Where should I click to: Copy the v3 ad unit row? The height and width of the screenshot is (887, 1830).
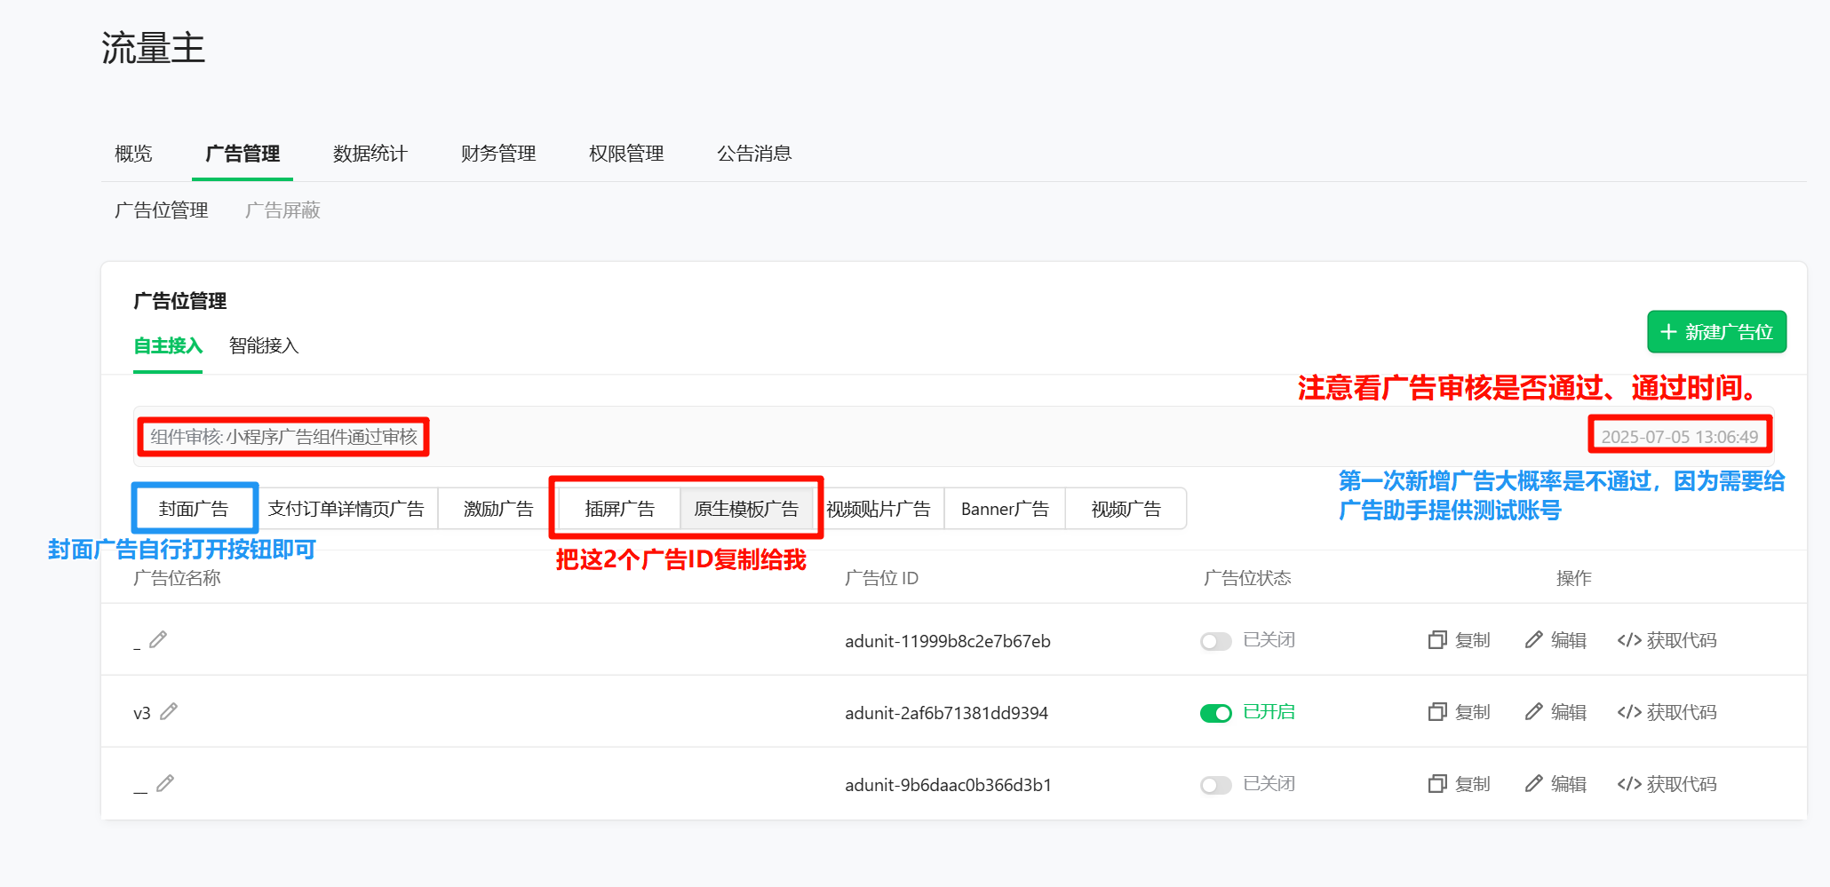tap(1459, 712)
